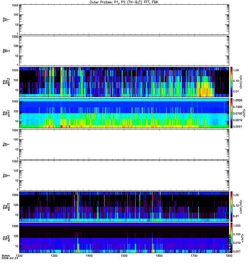Screen dimensions: 248x265
Task: Click the '1.000' value on thc scm1 color bar
Action: click(237, 226)
